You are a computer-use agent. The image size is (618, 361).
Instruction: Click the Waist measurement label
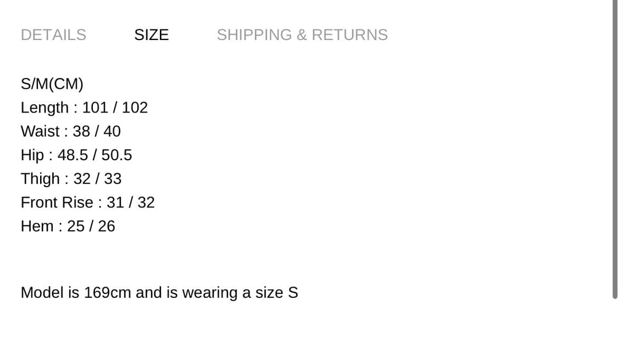[x=40, y=132]
